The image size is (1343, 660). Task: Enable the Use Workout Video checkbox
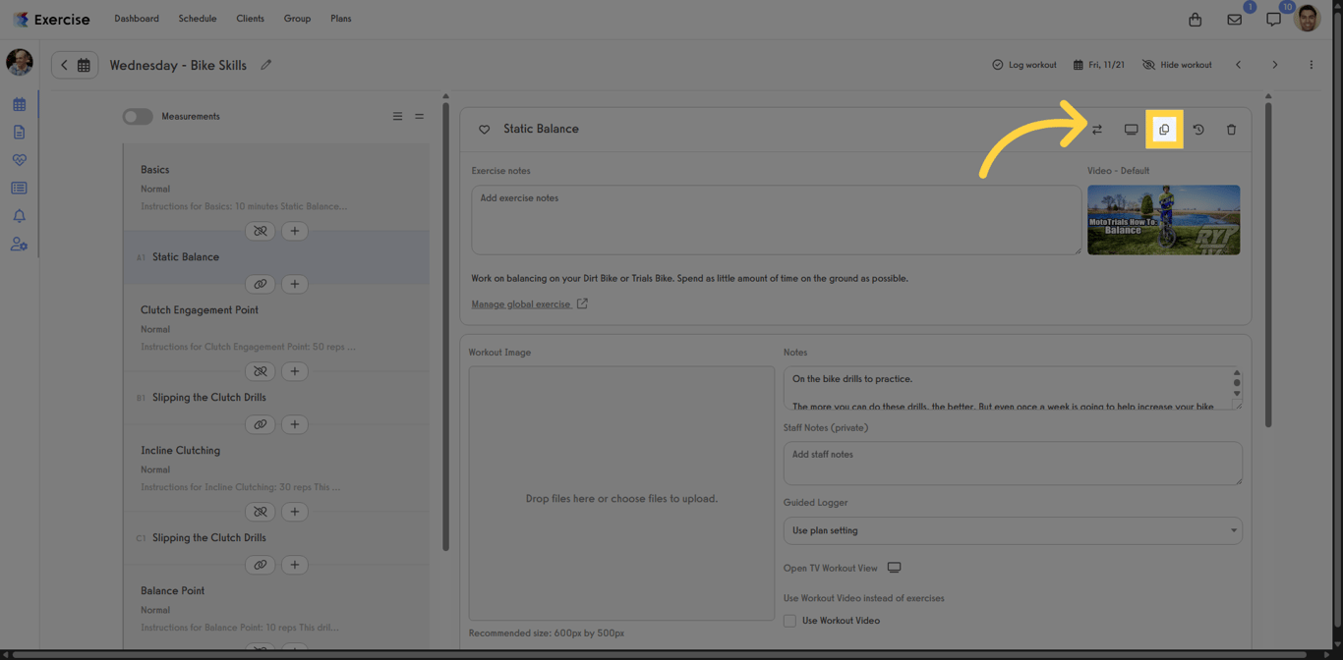coord(789,620)
